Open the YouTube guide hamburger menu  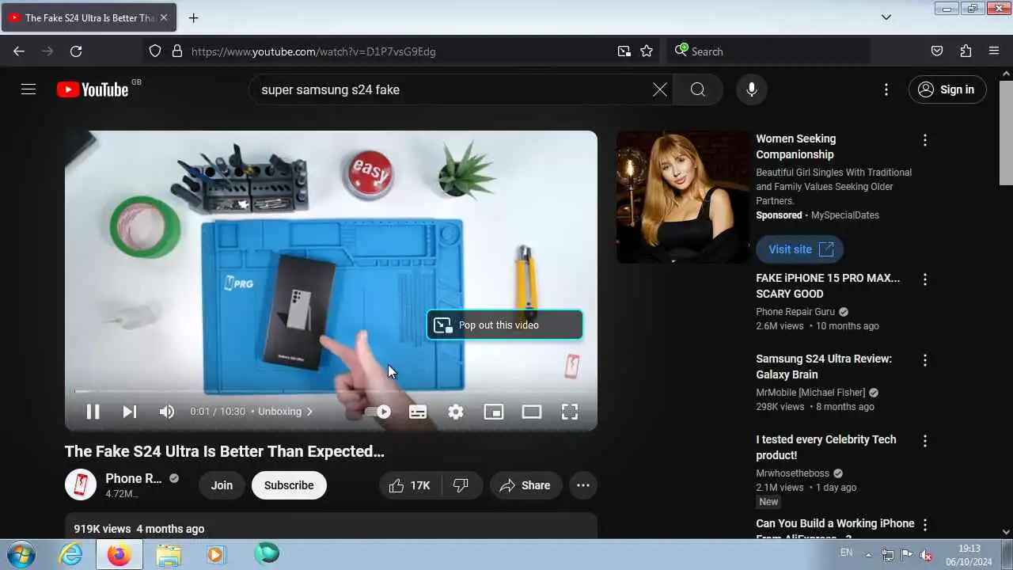point(28,89)
